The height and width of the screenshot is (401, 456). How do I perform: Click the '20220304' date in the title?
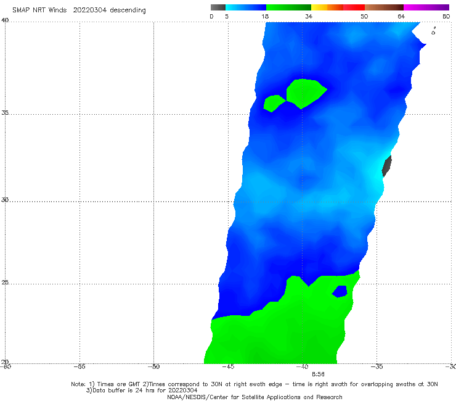[90, 10]
